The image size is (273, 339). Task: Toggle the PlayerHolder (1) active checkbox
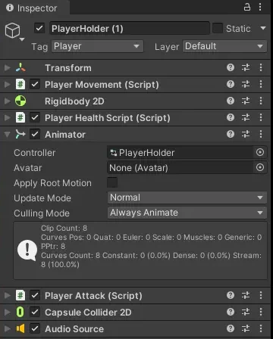pos(39,28)
